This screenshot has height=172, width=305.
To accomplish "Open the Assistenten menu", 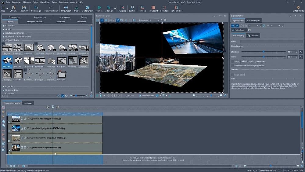I will pos(63,2).
